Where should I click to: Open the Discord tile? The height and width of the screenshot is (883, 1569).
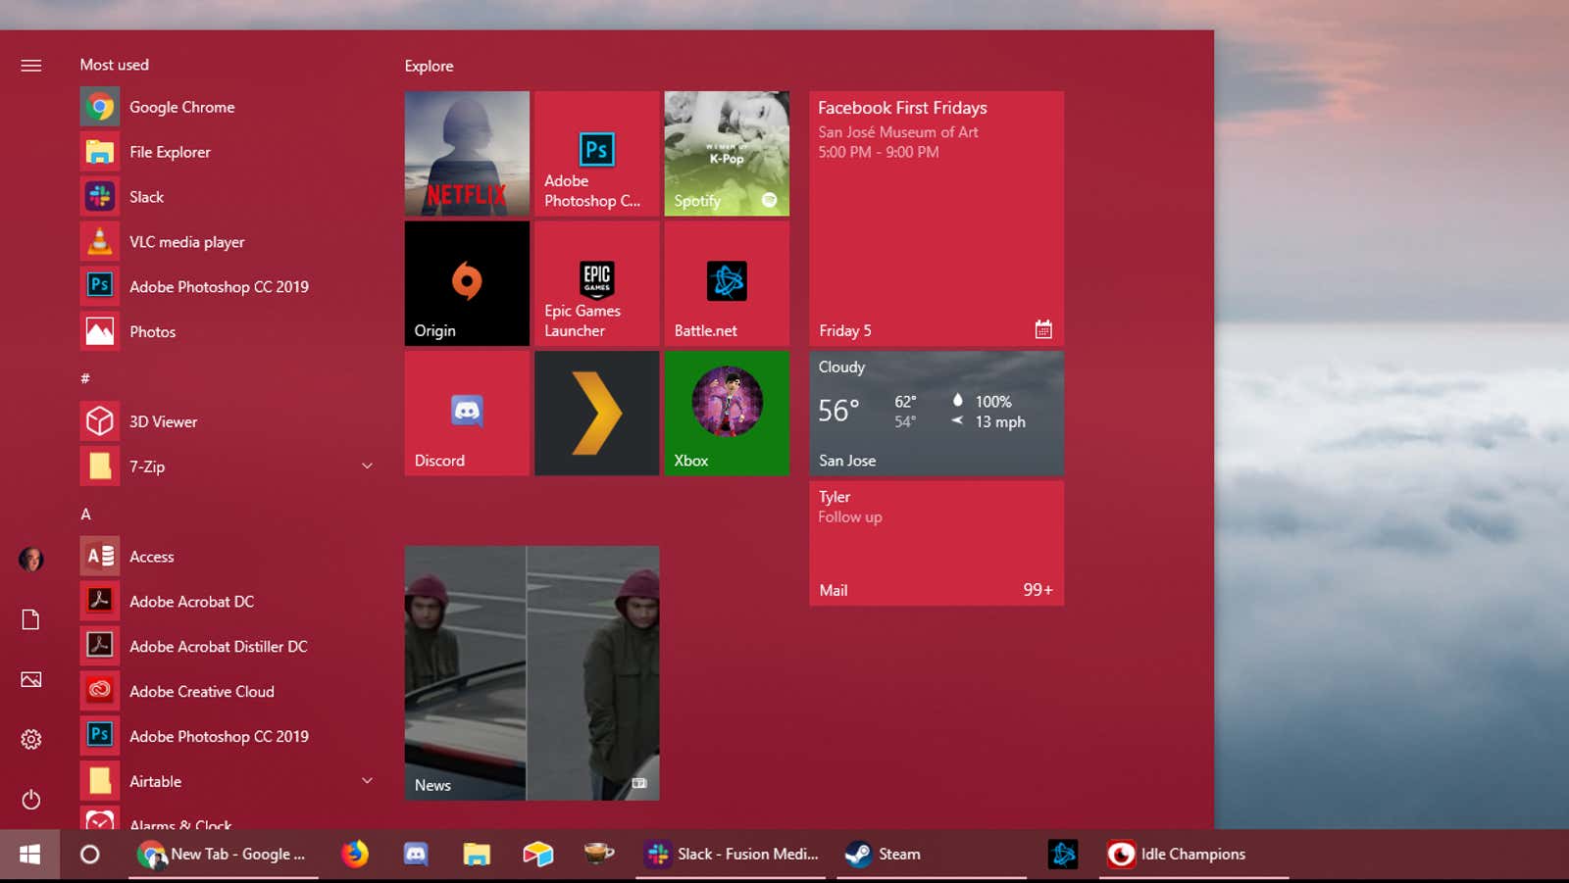point(467,414)
